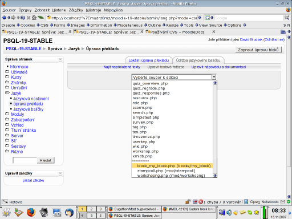Switch to Bugathon taskbar window
The height and width of the screenshot is (219, 292).
coord(135,209)
